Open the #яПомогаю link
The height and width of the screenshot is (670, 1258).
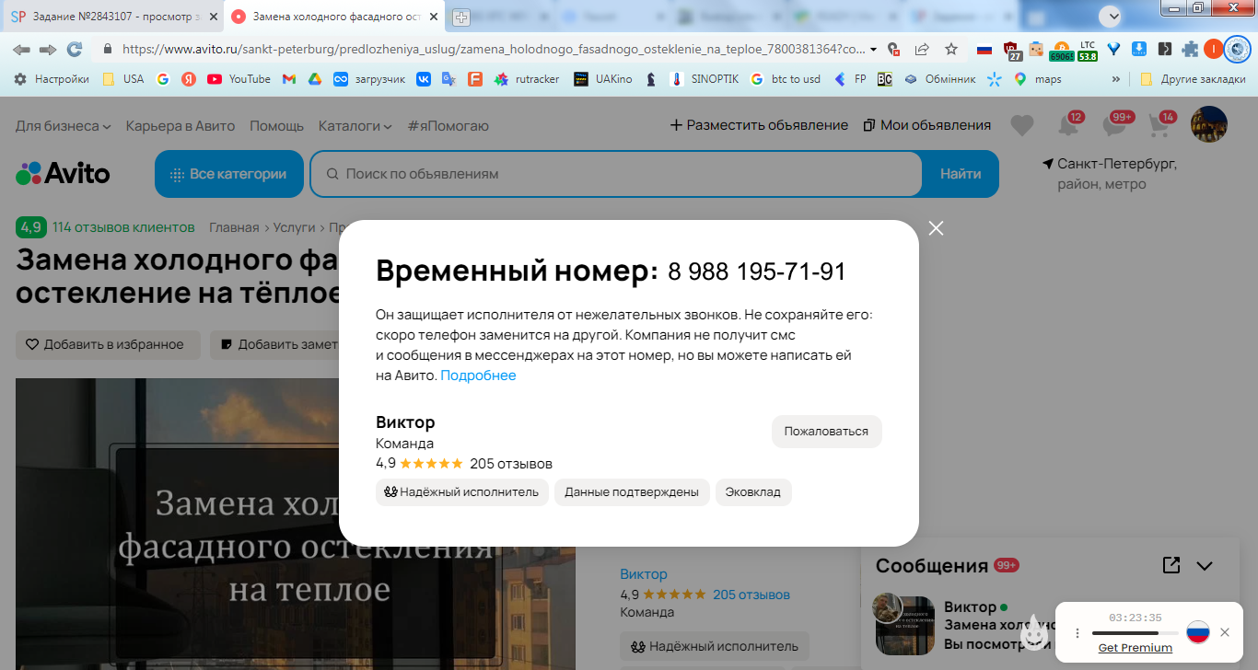448,125
